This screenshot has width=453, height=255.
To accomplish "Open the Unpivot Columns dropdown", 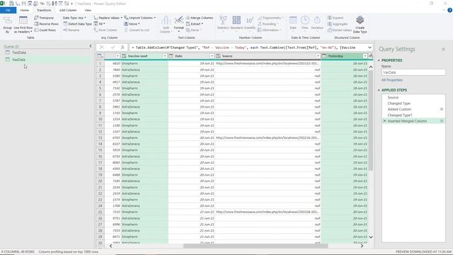I will coord(140,18).
